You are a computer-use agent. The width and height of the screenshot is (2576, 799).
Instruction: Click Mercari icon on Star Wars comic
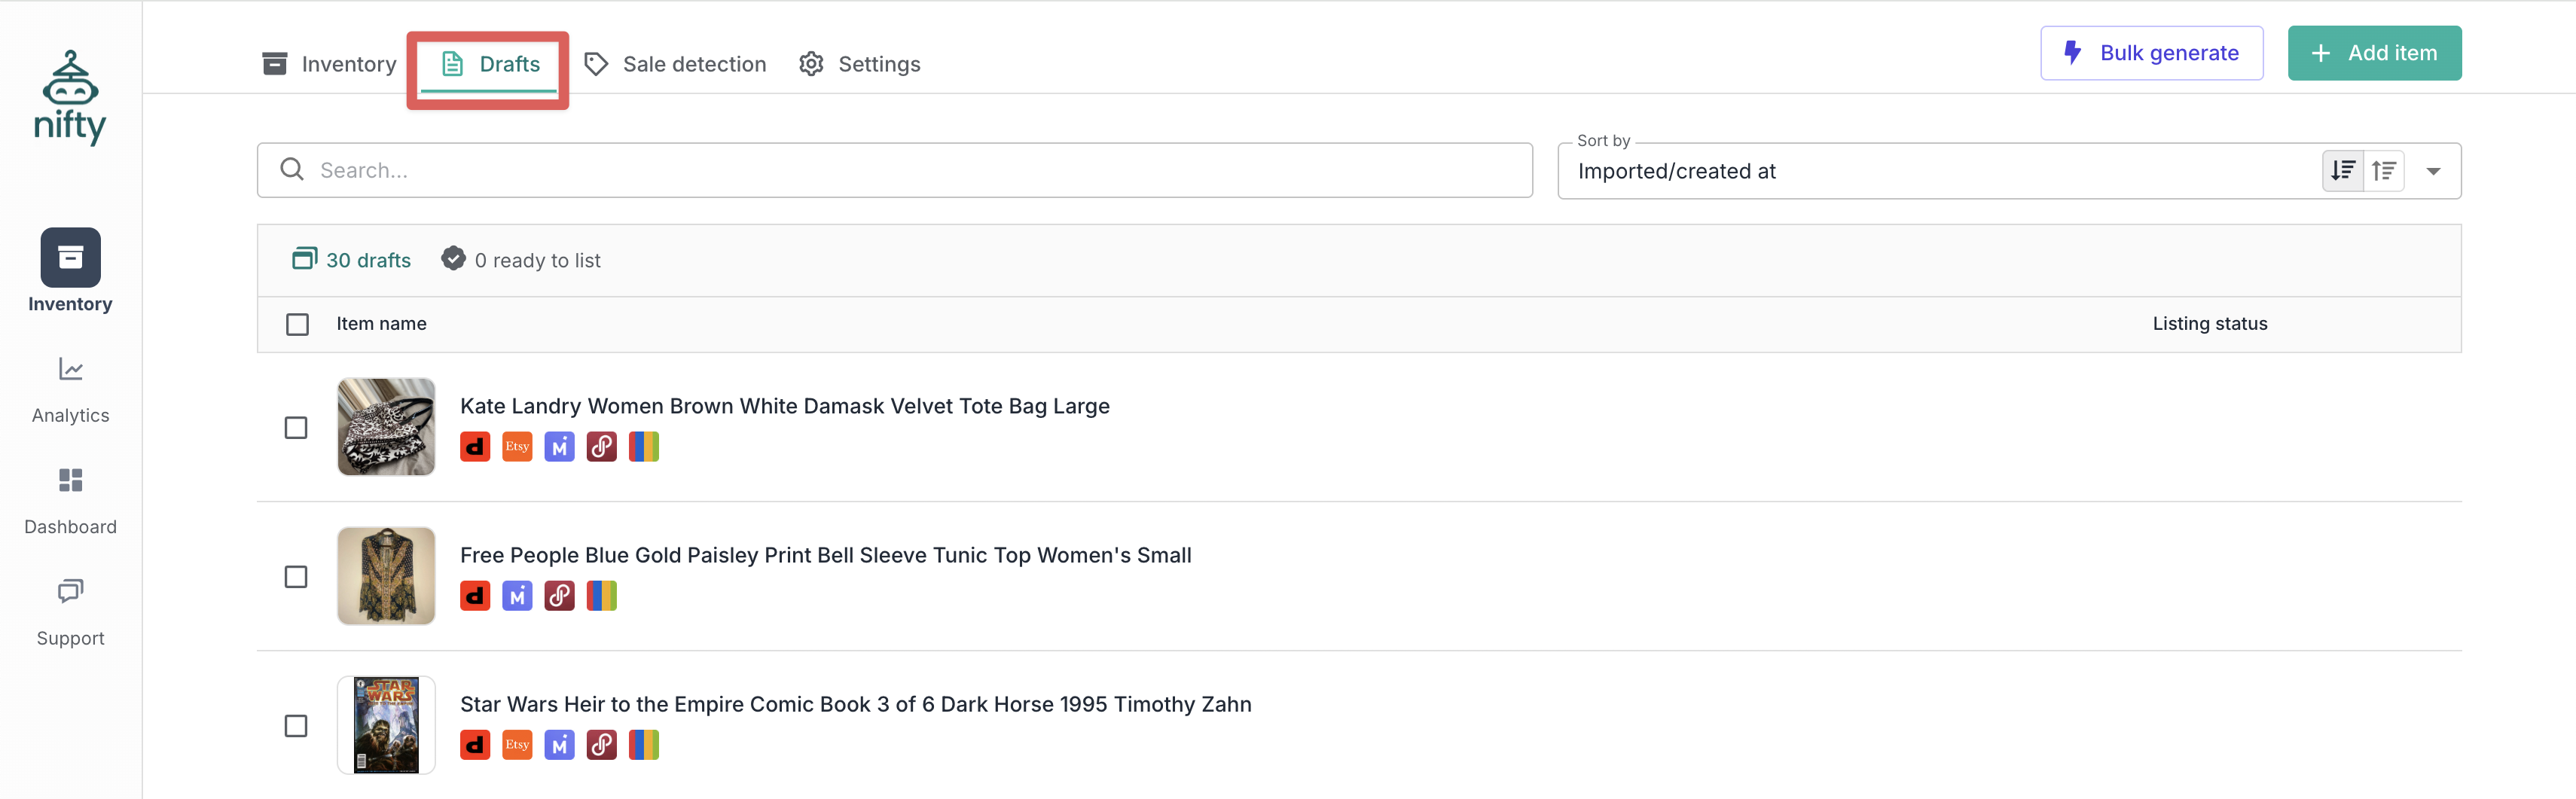click(x=559, y=745)
